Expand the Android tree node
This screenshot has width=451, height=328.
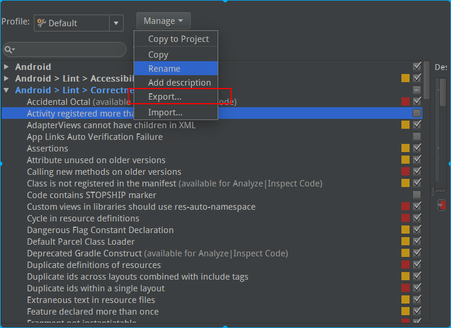[x=6, y=67]
